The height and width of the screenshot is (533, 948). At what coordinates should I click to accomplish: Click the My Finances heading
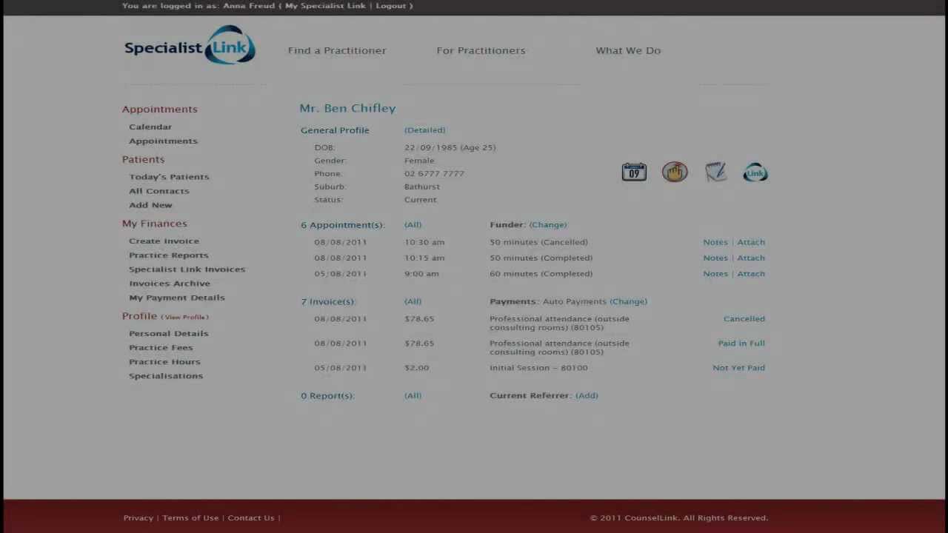[x=155, y=224]
